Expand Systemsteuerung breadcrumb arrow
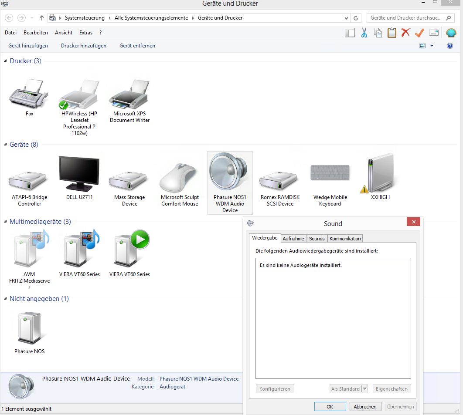This screenshot has height=415, width=463. [60, 18]
